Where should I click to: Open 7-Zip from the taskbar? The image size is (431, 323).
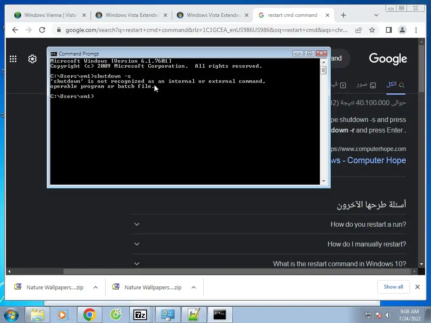[x=140, y=315]
